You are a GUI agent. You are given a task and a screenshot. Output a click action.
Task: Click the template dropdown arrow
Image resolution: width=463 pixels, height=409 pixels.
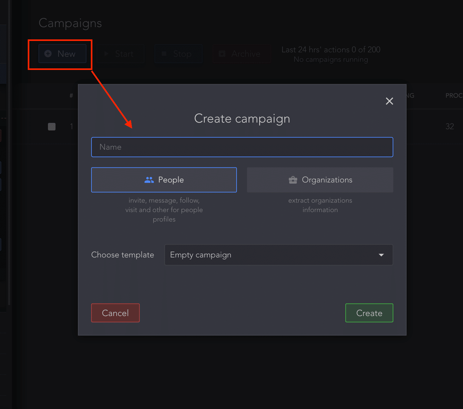pos(381,255)
